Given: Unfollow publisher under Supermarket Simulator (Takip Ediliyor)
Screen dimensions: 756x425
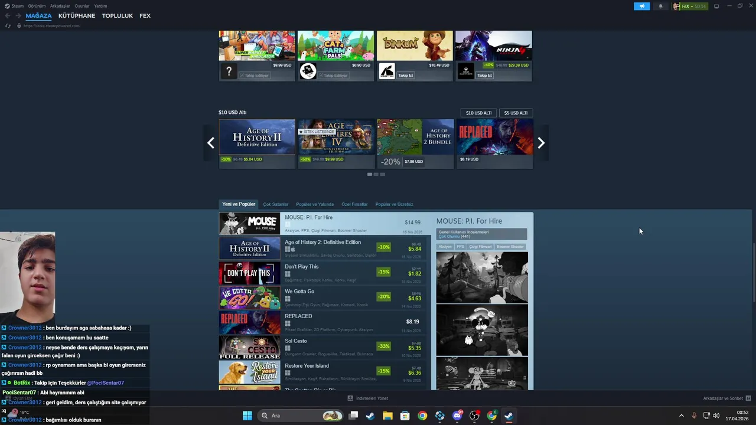Looking at the screenshot, I should (255, 76).
